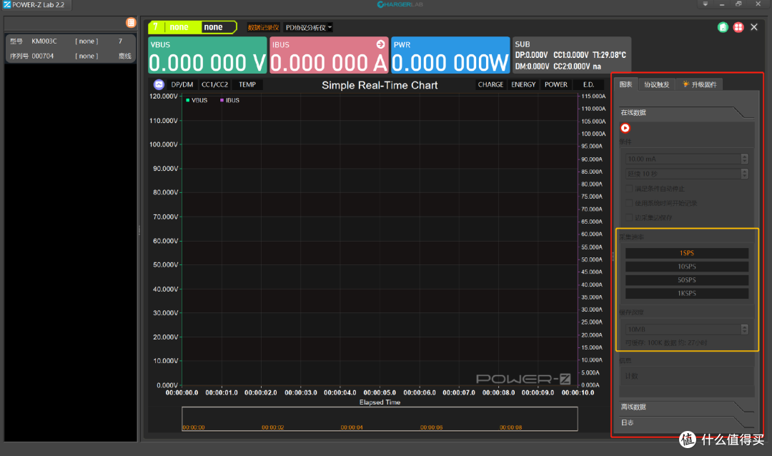Image resolution: width=772 pixels, height=456 pixels.
Task: Click the SUB readout panel
Action: [572, 54]
